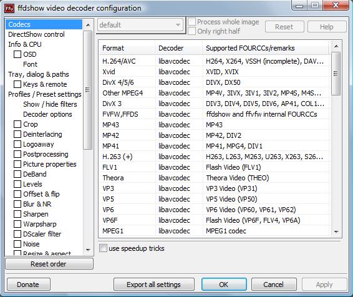353x297 pixels.
Task: Select the MP43 format row
Action: (x=215, y=125)
